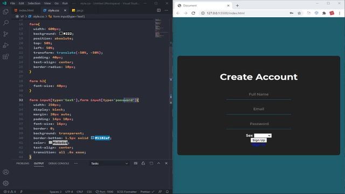Image resolution: width=345 pixels, height=194 pixels.
Task: Reload the browser page
Action: pos(193,13)
